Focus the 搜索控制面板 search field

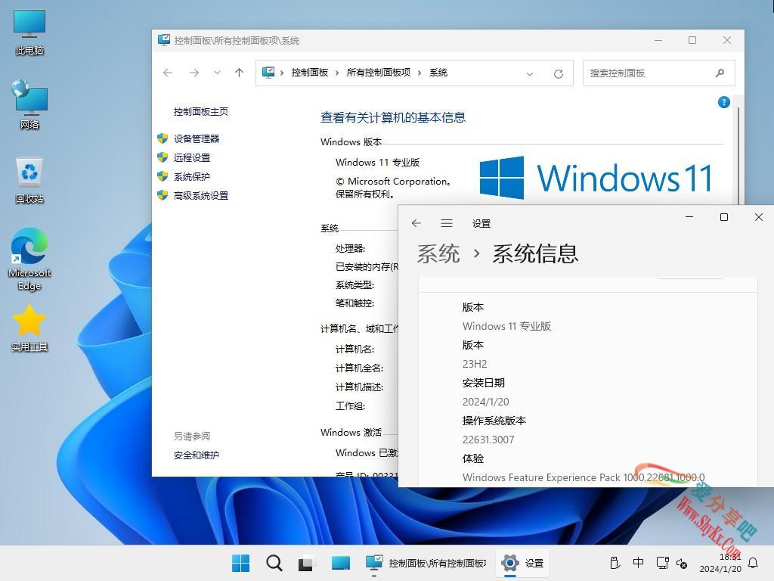click(658, 73)
